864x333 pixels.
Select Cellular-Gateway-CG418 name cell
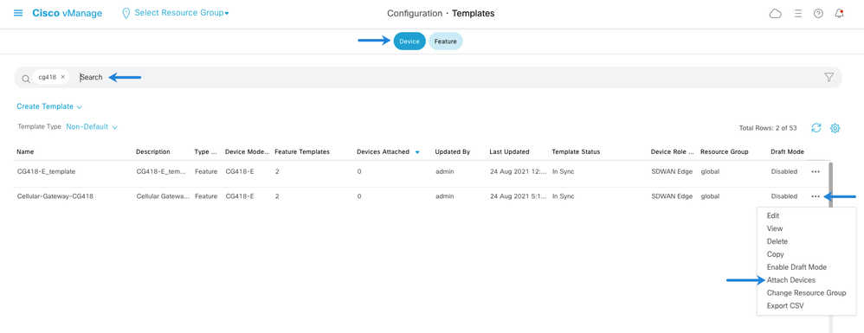coord(55,196)
